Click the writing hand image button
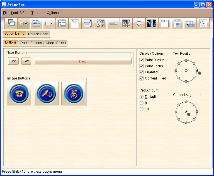 coord(46,94)
